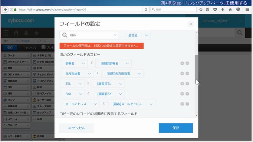Image resolution: width=253 pixels, height=142 pixels.
Task: Select the 複数選択 field part
Action: click(x=16, y=81)
